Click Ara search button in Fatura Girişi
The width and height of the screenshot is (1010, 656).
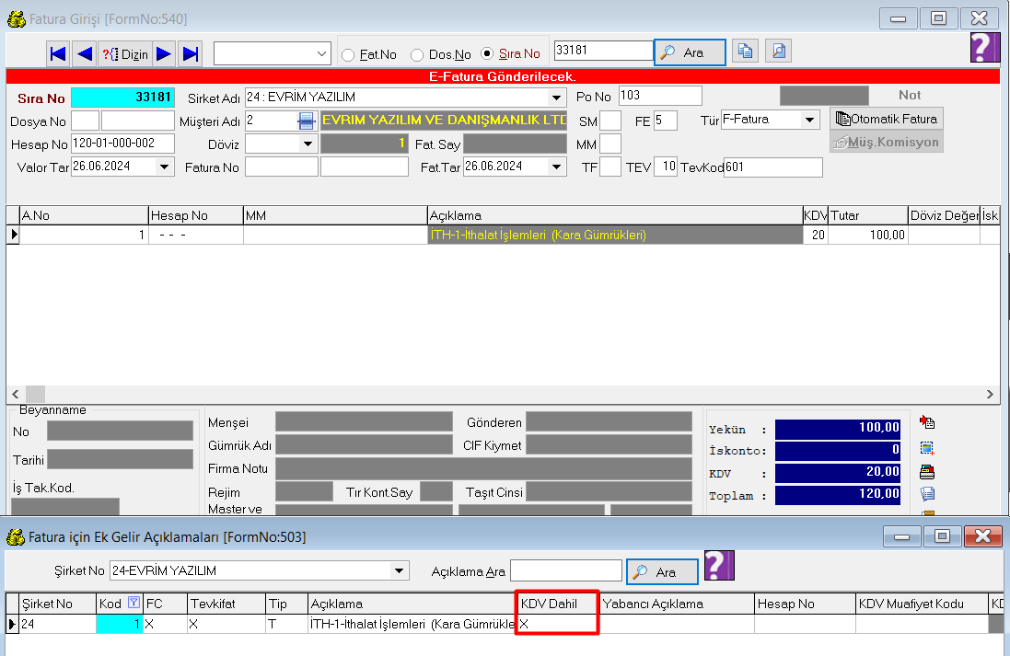pos(690,52)
